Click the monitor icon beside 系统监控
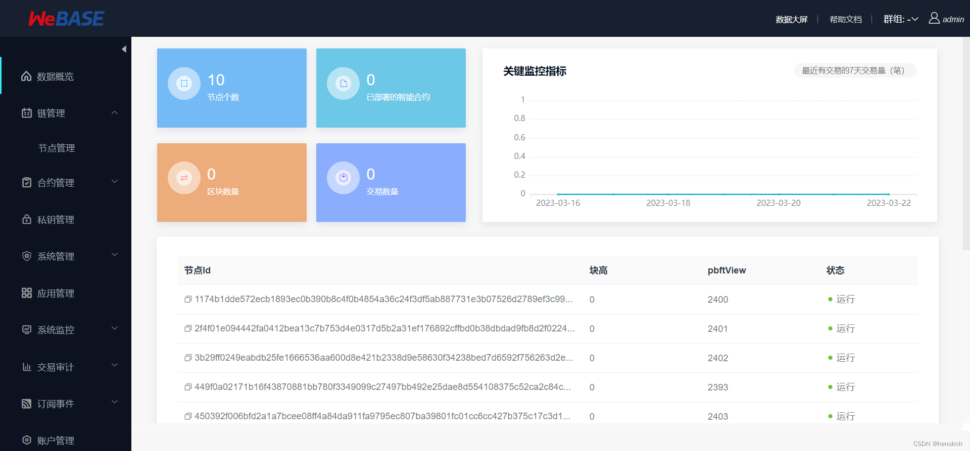970x451 pixels. coord(27,329)
